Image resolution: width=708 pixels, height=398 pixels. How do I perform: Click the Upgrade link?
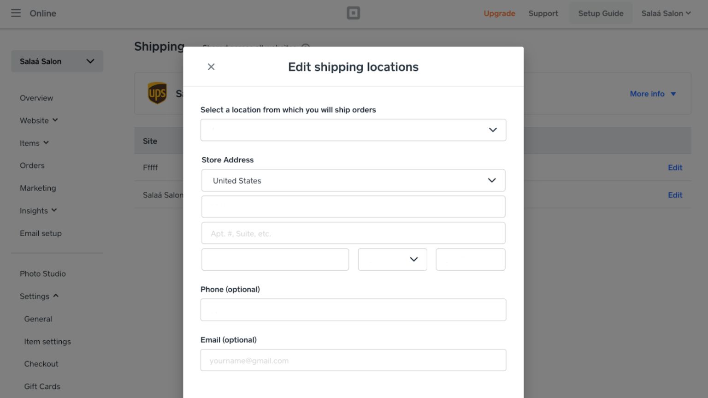point(499,13)
